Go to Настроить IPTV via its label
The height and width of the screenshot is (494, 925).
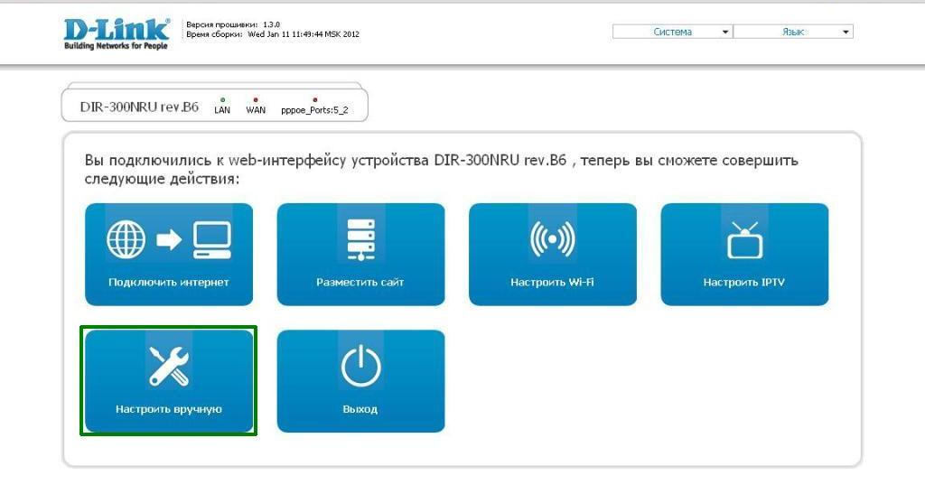click(744, 282)
